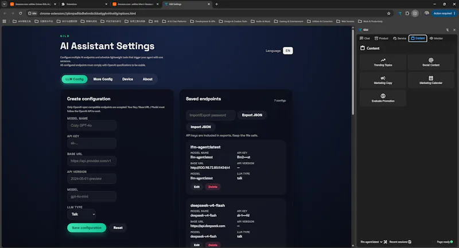Click the Import JSON button
459x248 pixels.
(x=201, y=127)
